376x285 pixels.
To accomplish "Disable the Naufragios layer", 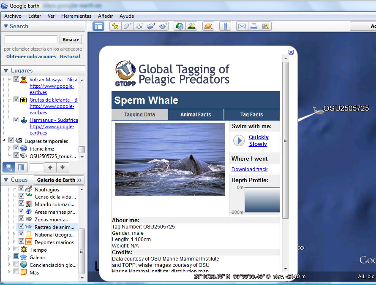I will click(x=21, y=188).
